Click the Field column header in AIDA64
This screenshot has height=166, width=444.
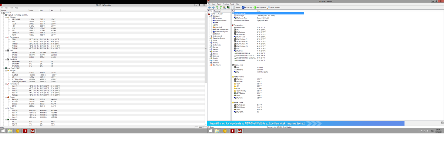click(x=244, y=11)
